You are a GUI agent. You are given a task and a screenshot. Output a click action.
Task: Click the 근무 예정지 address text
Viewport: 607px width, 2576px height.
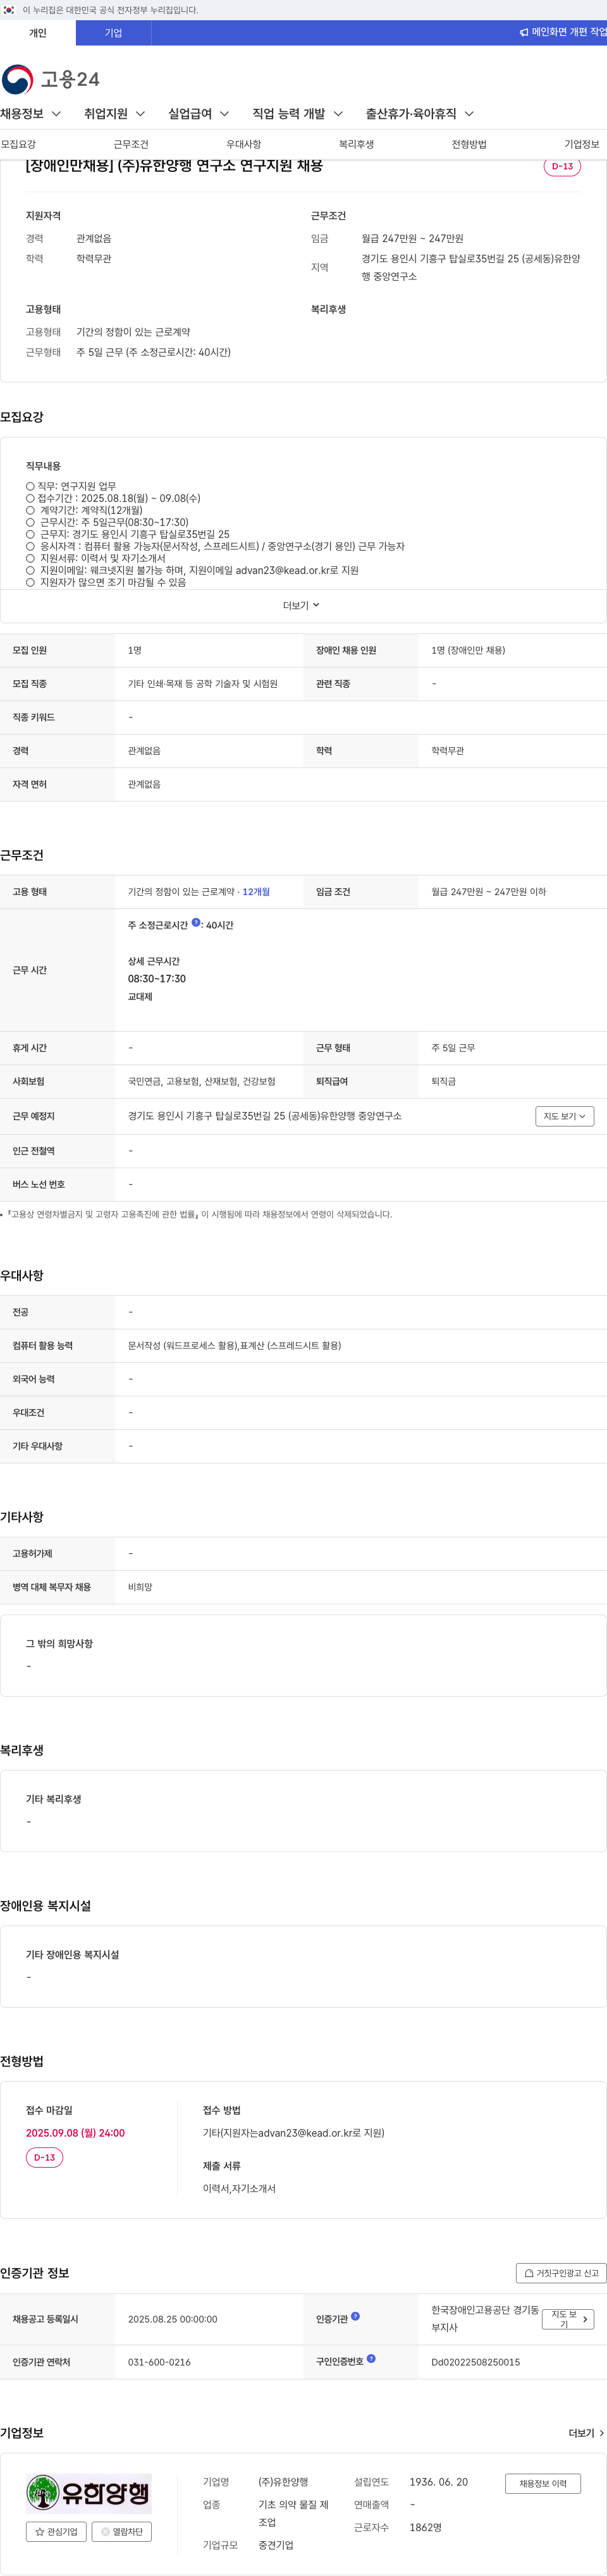(265, 1116)
